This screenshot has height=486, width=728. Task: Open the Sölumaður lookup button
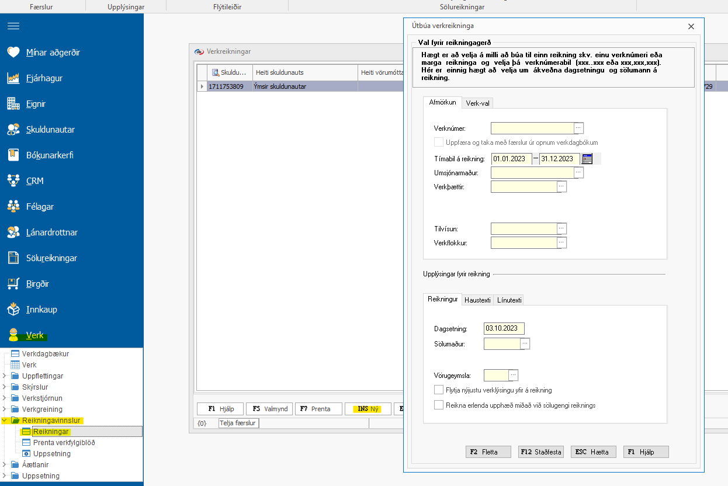point(525,344)
